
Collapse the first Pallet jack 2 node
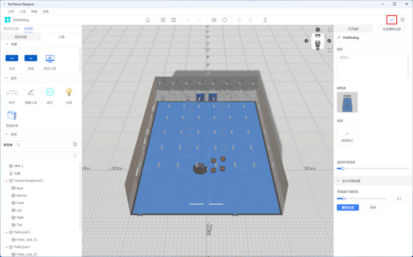coord(6,232)
